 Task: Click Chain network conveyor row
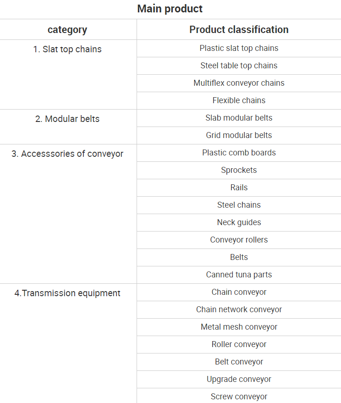(239, 309)
